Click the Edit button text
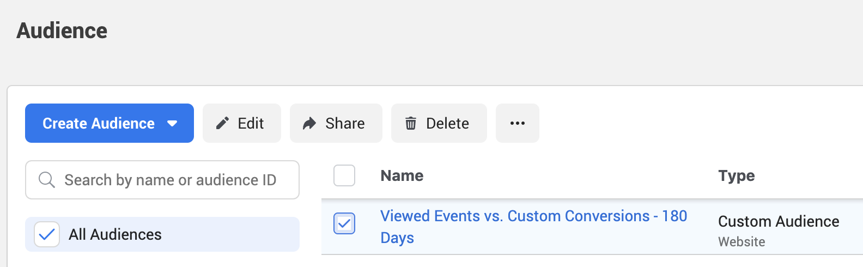The height and width of the screenshot is (267, 863). pyautogui.click(x=251, y=124)
